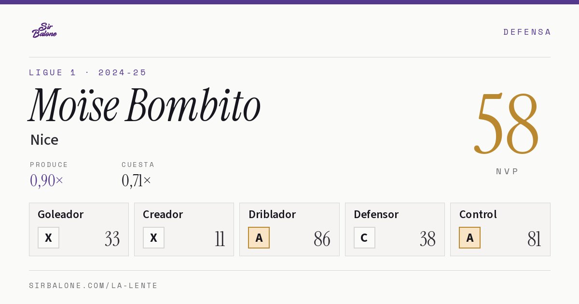Click the C grade badge in Defensor

(364, 238)
